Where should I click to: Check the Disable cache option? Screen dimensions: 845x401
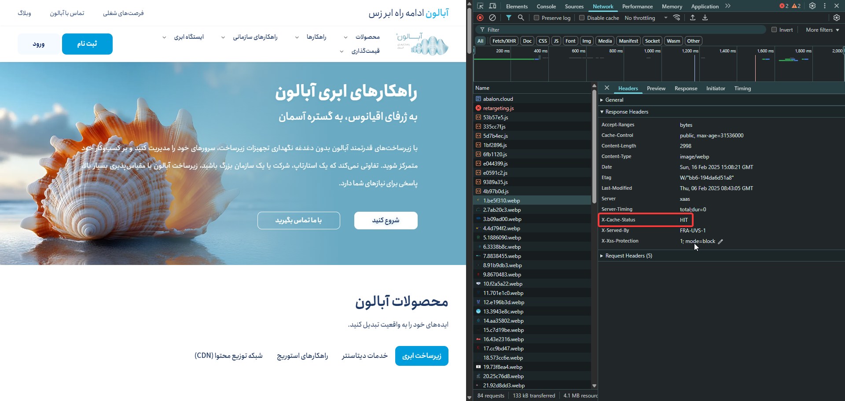pyautogui.click(x=582, y=18)
